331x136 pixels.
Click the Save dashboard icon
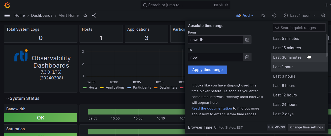point(263,15)
